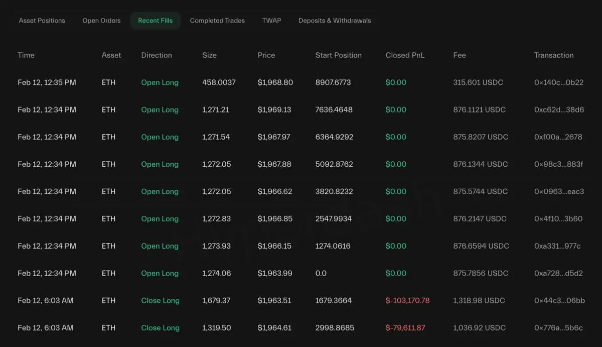This screenshot has width=602, height=347.
Task: Switch to the Asset Positions tab
Action: click(42, 21)
